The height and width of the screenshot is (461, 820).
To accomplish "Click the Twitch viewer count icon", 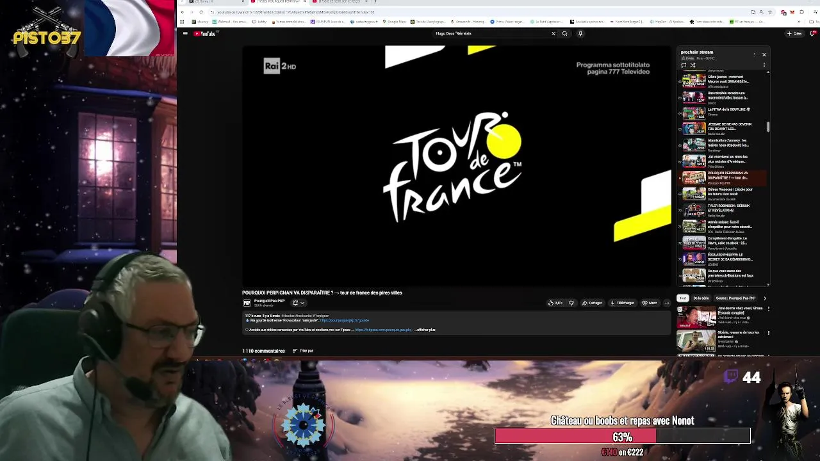I will (x=731, y=377).
